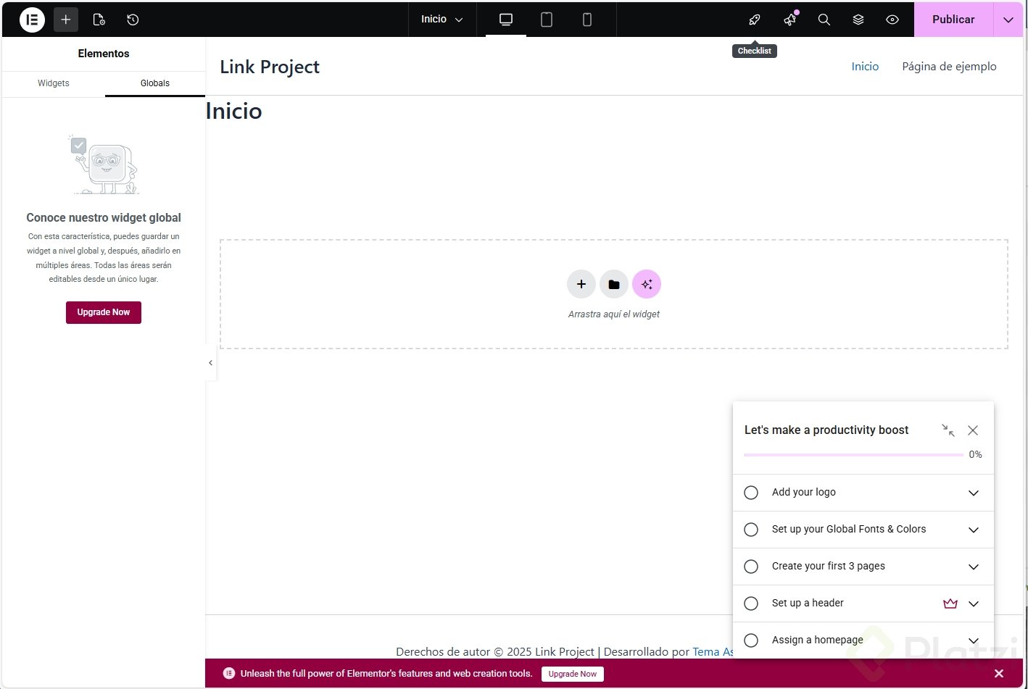Open the Structure layers icon
Screen dimensions: 1028x689
(858, 20)
